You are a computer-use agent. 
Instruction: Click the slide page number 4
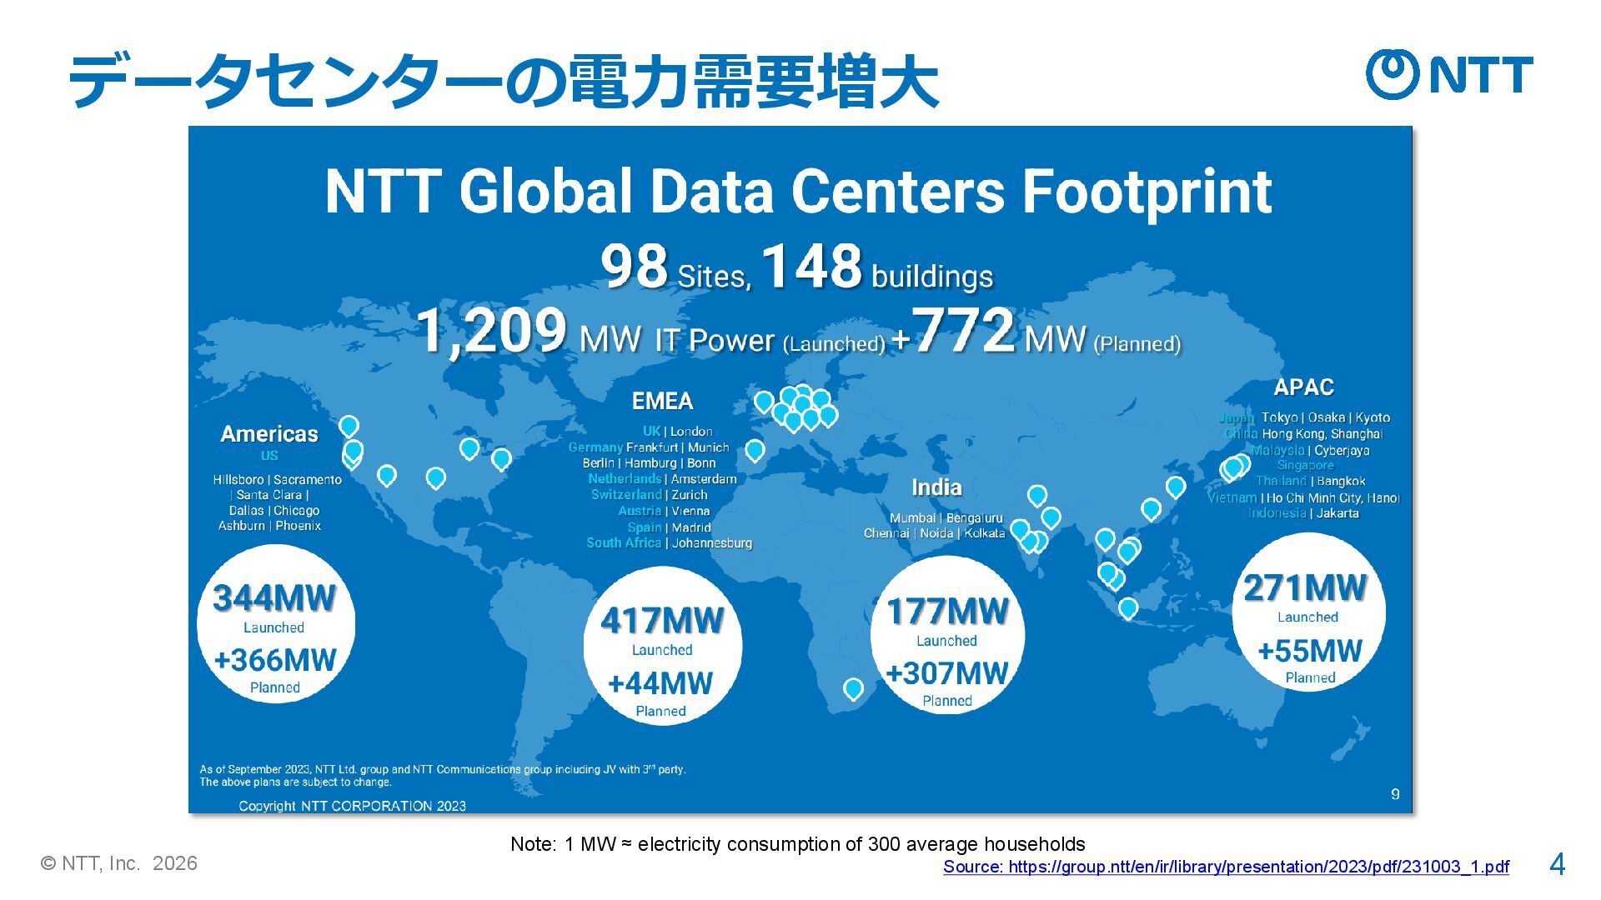(1556, 864)
